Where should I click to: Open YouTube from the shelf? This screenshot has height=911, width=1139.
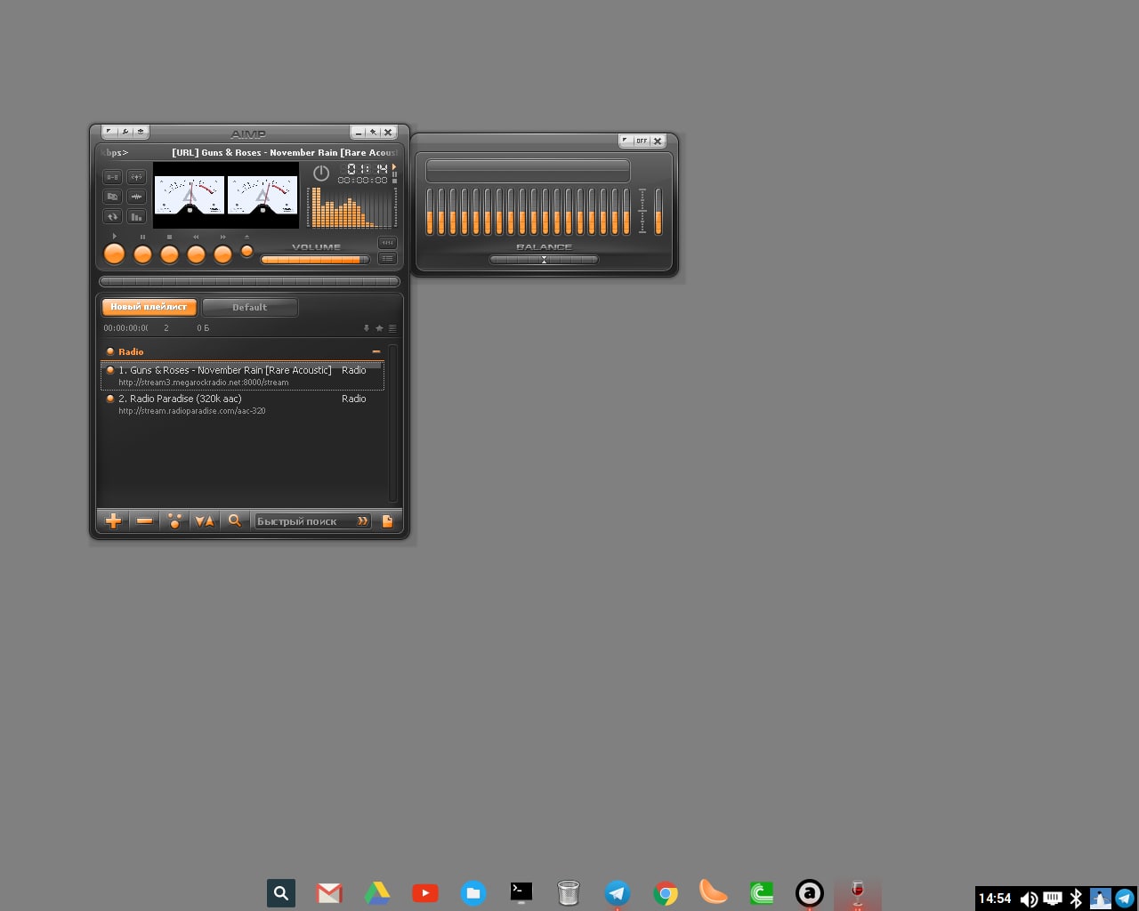pos(425,893)
